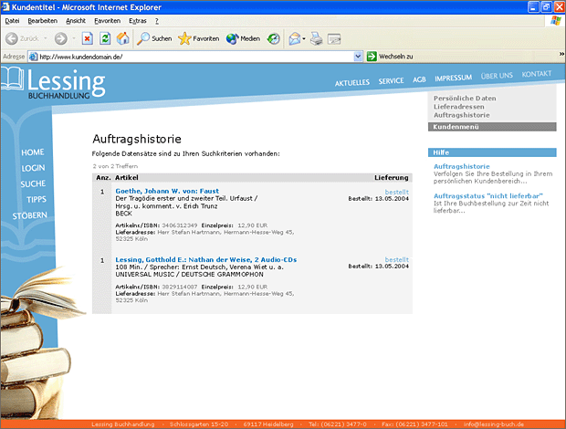The height and width of the screenshot is (429, 566).
Task: Select SUCHE in left sidebar
Action: (x=33, y=184)
